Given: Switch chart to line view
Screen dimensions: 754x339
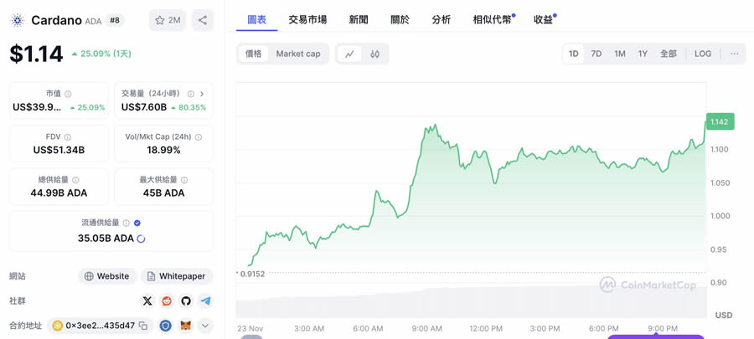Looking at the screenshot, I should click(349, 54).
